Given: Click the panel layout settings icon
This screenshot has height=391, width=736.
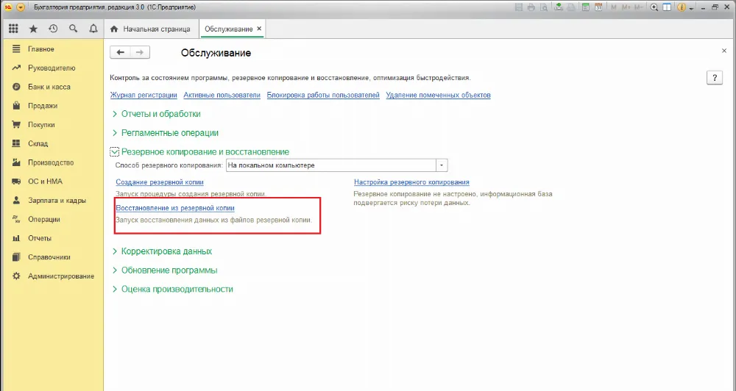Looking at the screenshot, I should [x=667, y=7].
